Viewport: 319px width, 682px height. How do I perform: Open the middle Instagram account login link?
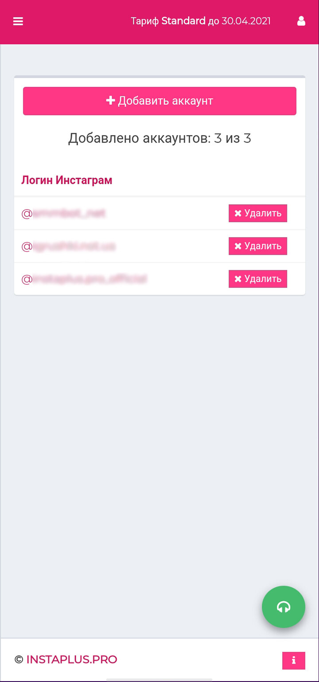(69, 246)
